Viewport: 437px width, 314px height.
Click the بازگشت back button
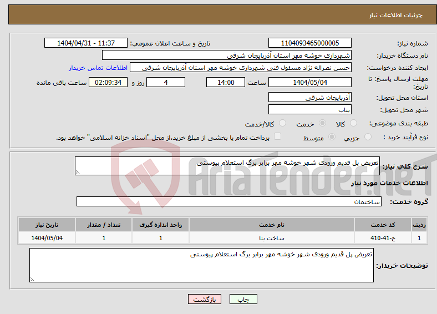click(205, 299)
